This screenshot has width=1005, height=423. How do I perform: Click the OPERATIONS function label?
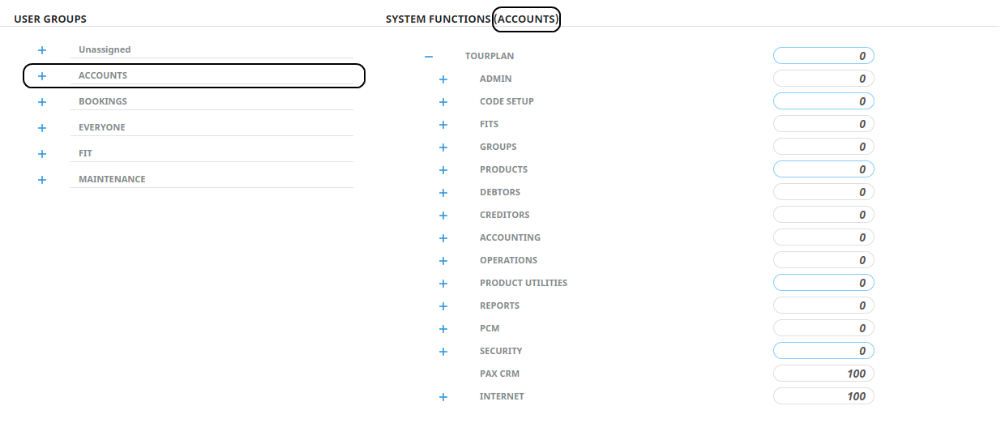click(508, 260)
